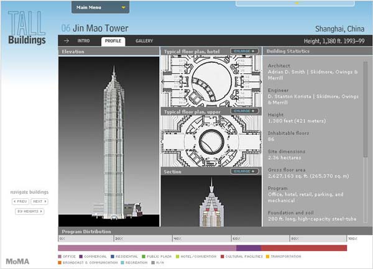Enlarge the typical upper floor plan
Screen dimensions: 373x269
244,111
